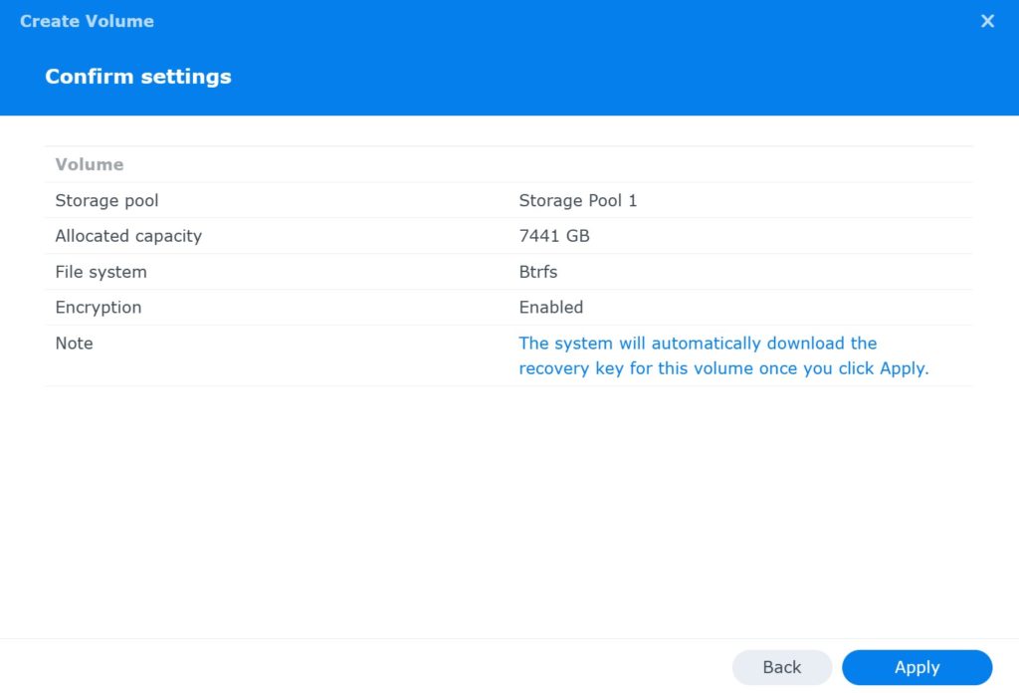Click the empty area below the settings table
This screenshot has width=1019, height=693.
509,498
